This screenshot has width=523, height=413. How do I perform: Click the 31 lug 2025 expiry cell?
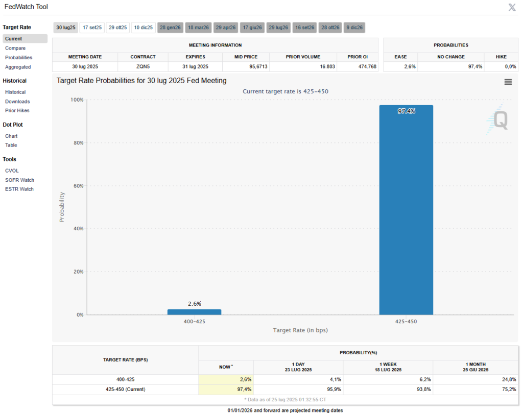point(195,67)
